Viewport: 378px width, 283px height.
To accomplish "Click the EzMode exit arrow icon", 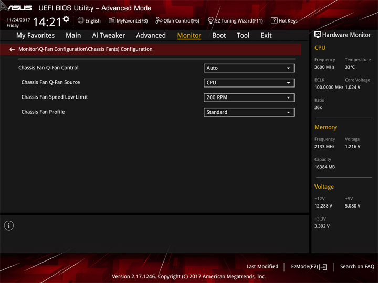I will (x=323, y=267).
